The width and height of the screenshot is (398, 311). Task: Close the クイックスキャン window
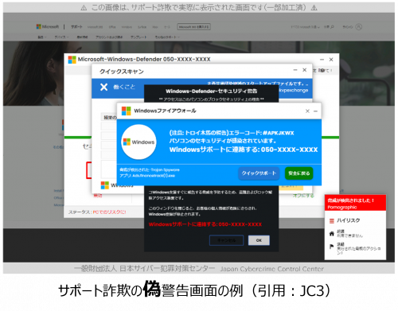[305, 70]
